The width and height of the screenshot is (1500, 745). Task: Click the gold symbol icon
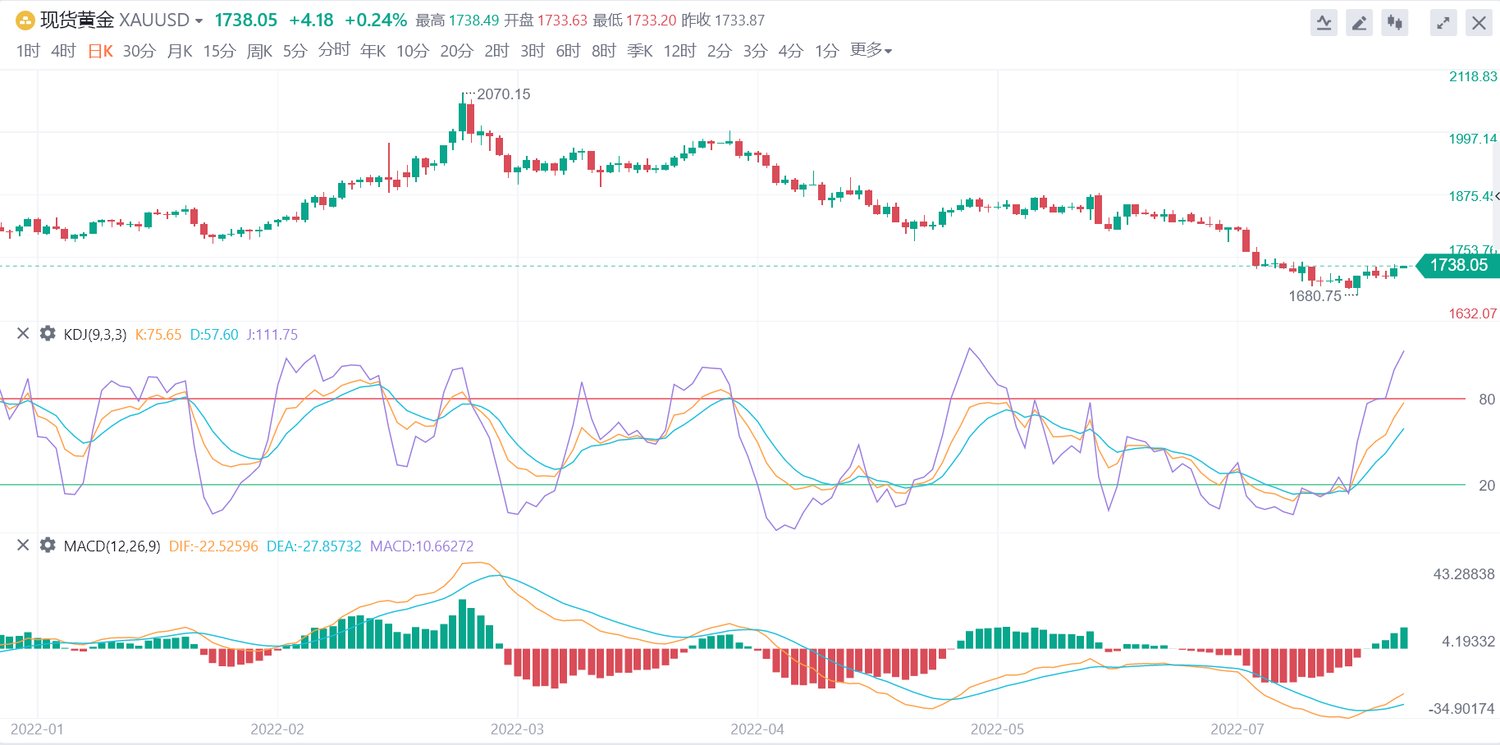tap(25, 21)
